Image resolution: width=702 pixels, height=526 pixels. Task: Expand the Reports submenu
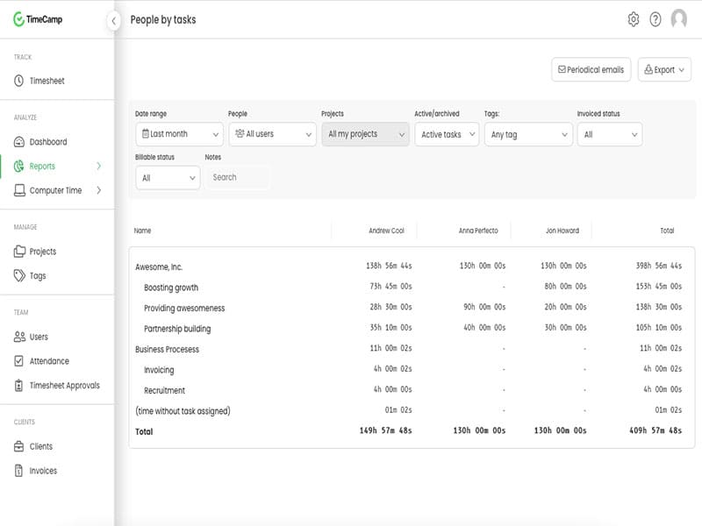[98, 167]
